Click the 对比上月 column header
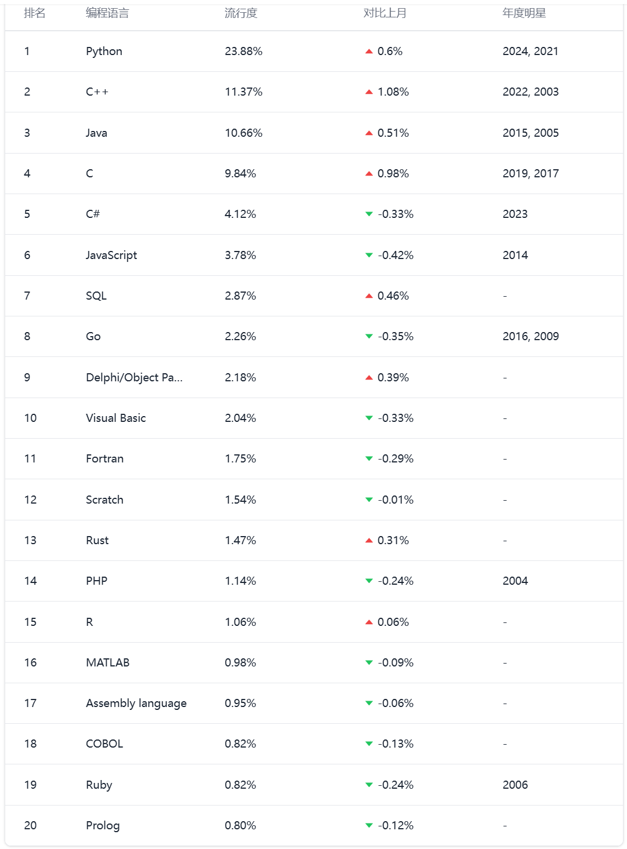The height and width of the screenshot is (849, 627). click(385, 13)
